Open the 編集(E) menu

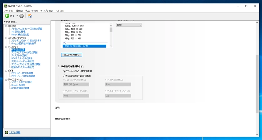point(19,11)
